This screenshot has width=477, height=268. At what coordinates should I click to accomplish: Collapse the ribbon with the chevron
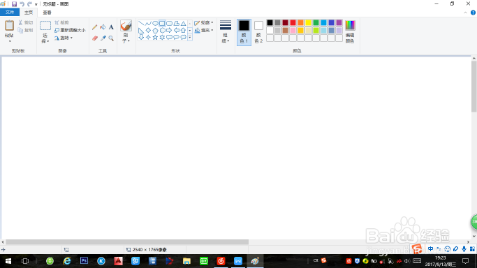coord(465,13)
